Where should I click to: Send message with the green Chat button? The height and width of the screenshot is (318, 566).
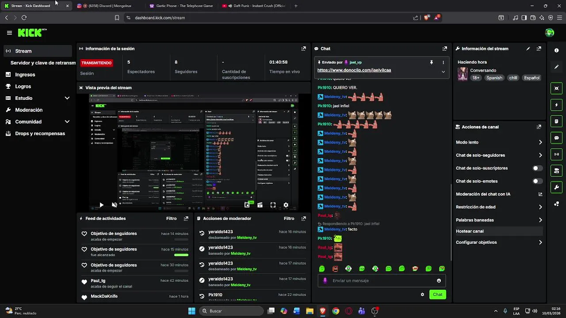pos(437,295)
